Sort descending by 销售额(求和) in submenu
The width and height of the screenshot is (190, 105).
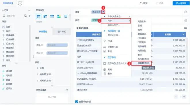(141, 63)
